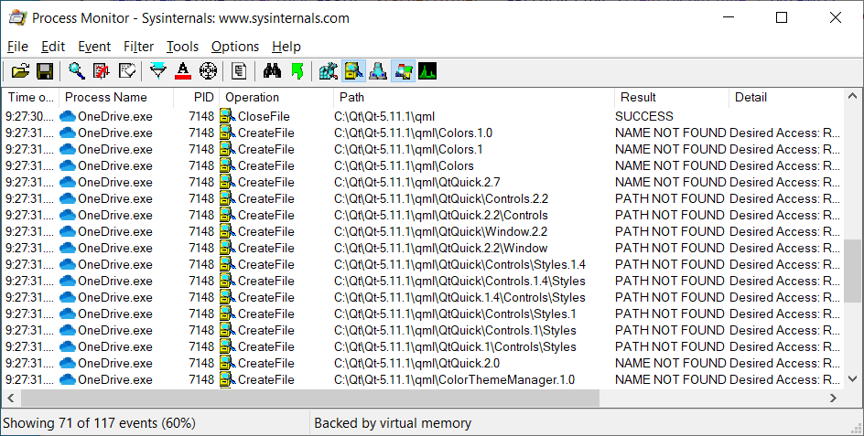The image size is (864, 436).
Task: Open the Edit menu
Action: [x=53, y=47]
